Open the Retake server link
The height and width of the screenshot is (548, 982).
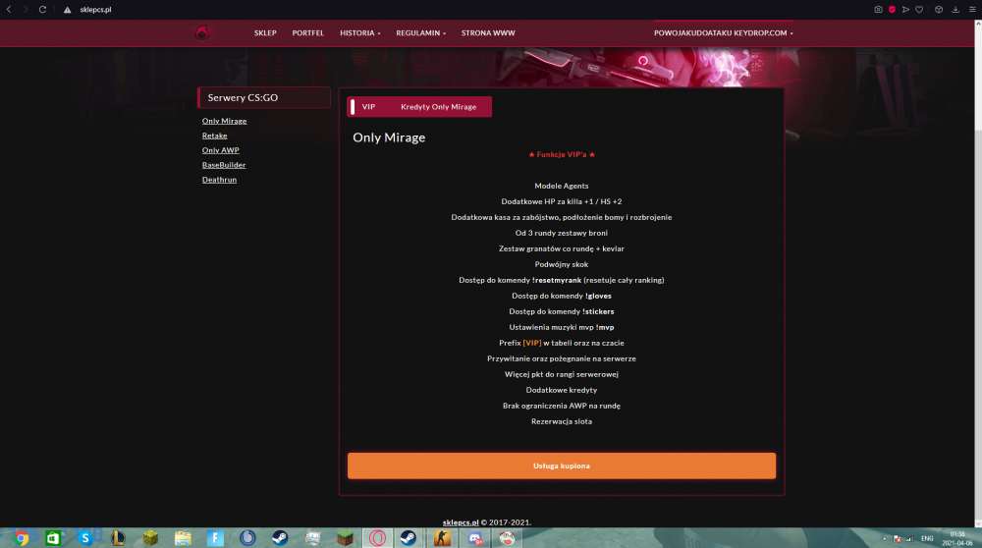tap(214, 136)
